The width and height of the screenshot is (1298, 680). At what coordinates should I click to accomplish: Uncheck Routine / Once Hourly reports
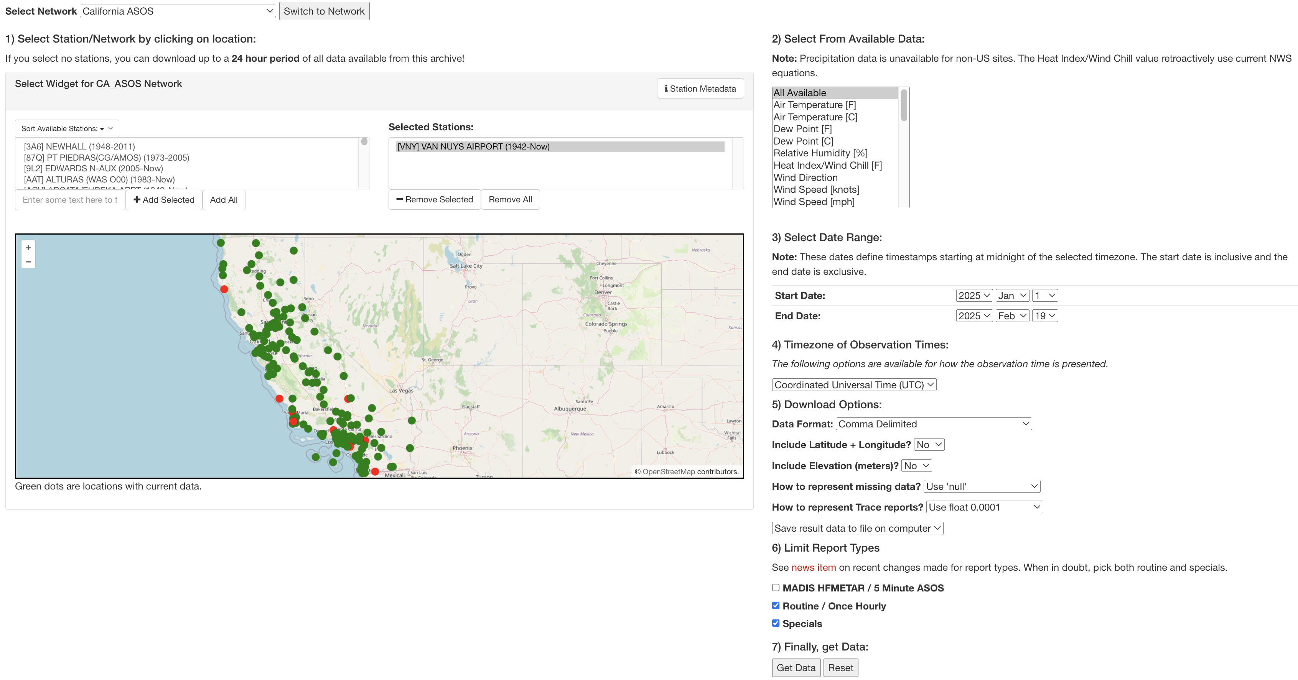(x=776, y=606)
